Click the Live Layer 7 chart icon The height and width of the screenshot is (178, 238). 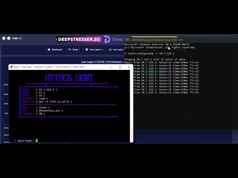[x=110, y=49]
